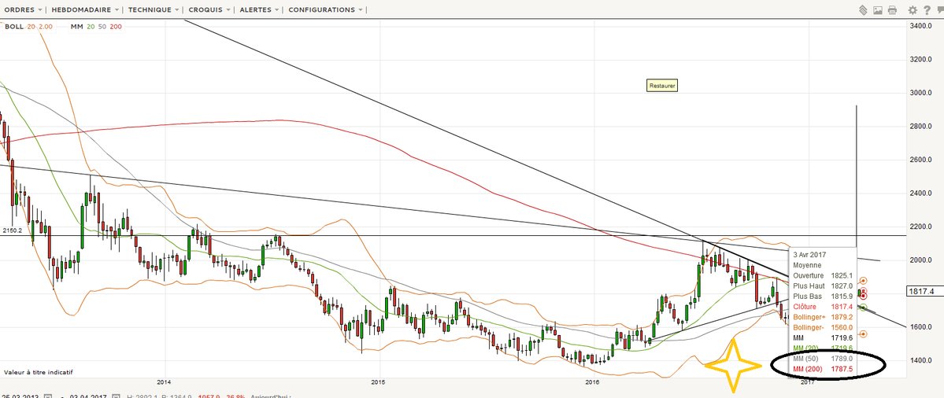This screenshot has height=398, width=944.
Task: Save chart as image icon
Action: [x=877, y=10]
